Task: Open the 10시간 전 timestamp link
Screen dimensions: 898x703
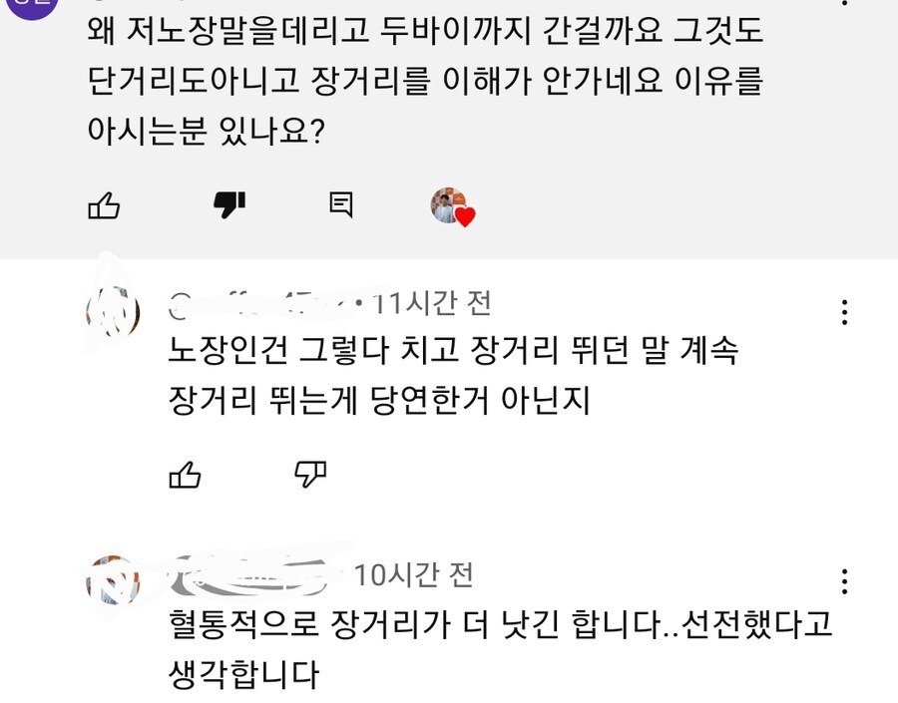Action: (418, 573)
